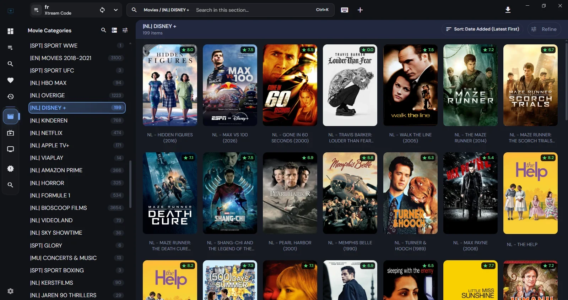Viewport: 568px width, 300px height.
Task: Select the Movies clapperboard icon
Action: pos(10,116)
